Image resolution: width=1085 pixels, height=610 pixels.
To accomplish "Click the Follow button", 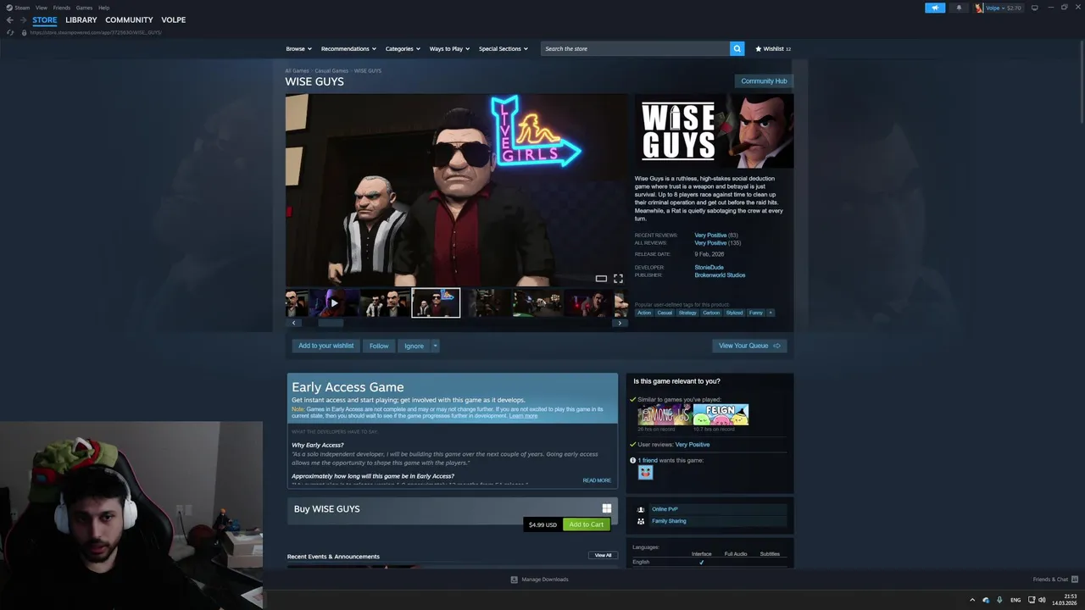I will pos(379,346).
